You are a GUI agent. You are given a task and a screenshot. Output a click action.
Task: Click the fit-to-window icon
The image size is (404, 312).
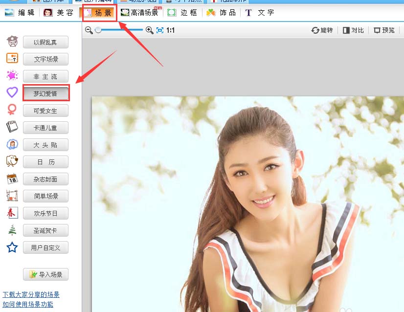click(160, 30)
